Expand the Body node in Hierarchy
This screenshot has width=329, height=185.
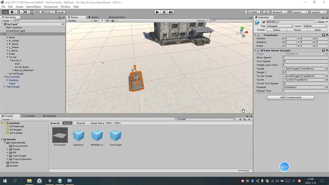tap(7, 38)
